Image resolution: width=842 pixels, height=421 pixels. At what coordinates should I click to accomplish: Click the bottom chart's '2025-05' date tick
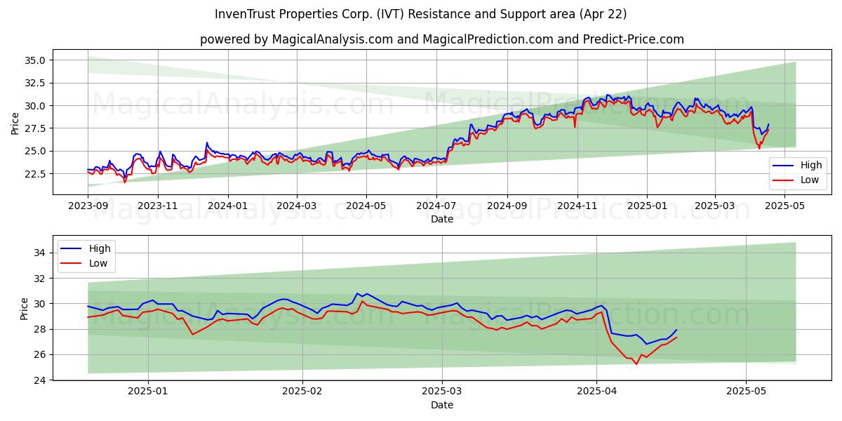click(x=747, y=392)
